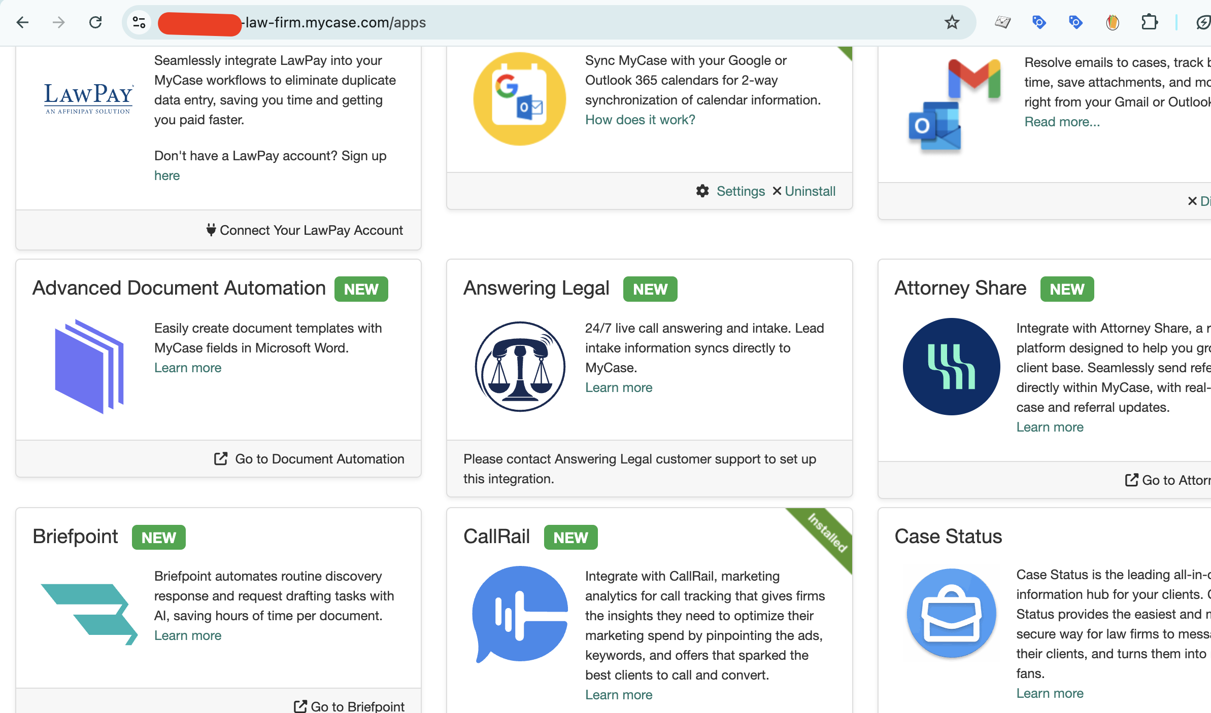The image size is (1211, 713).
Task: Open Learn more for Case Status
Action: pyautogui.click(x=1050, y=693)
